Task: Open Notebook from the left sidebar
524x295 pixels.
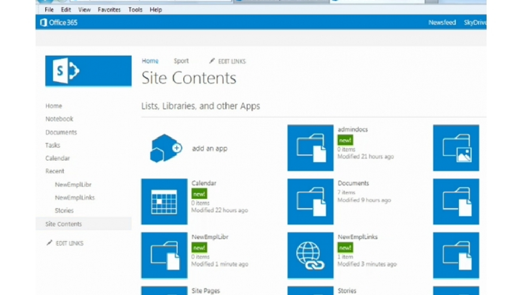Action: (59, 119)
